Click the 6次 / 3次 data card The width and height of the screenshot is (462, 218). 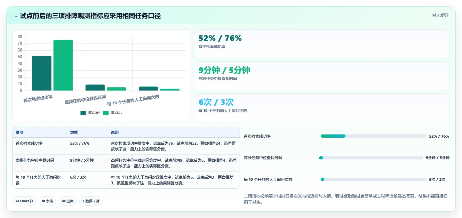(322, 108)
